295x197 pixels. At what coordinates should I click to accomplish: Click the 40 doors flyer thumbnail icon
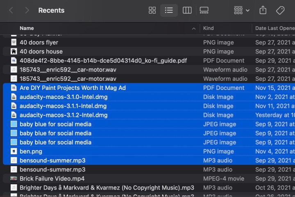pyautogui.click(x=14, y=42)
